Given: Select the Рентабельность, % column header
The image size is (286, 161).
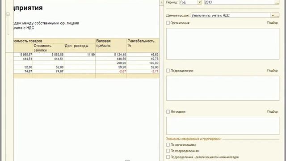Looking at the screenshot, I should 143,45.
